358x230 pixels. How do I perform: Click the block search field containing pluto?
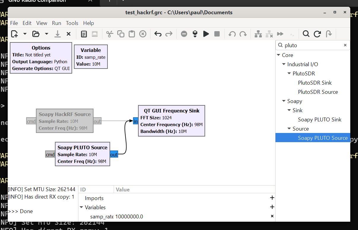(313, 45)
